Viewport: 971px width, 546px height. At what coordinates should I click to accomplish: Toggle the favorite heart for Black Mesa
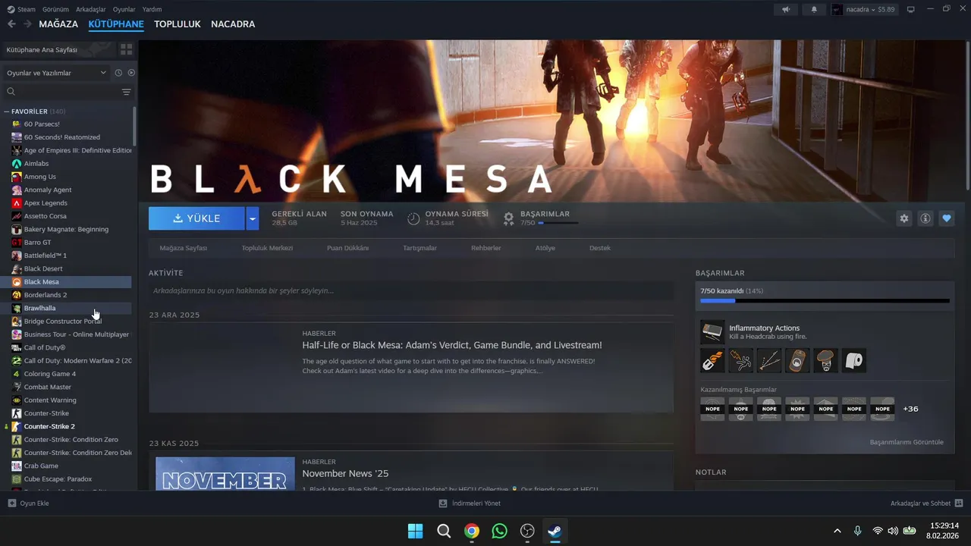coord(947,218)
